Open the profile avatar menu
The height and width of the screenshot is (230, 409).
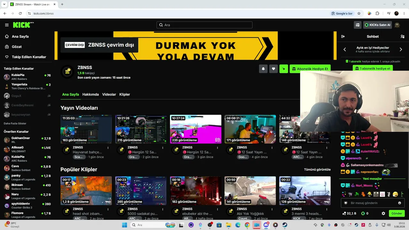397,25
